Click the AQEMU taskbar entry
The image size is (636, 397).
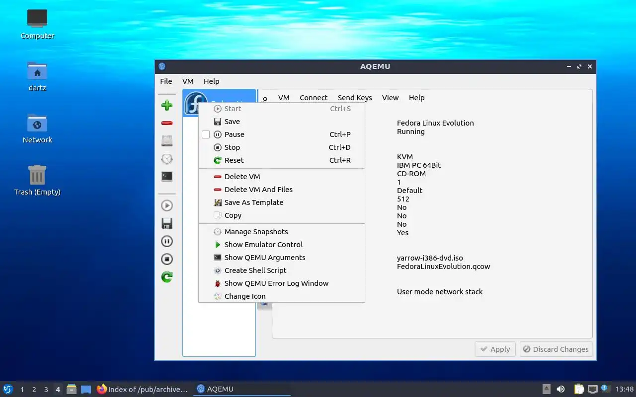pyautogui.click(x=242, y=389)
